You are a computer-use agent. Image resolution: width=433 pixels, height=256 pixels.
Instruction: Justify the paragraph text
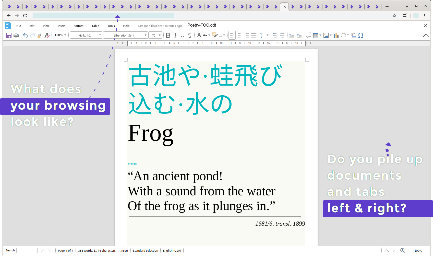(254, 35)
